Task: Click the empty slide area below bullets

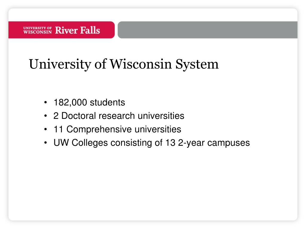Action: pos(153,183)
